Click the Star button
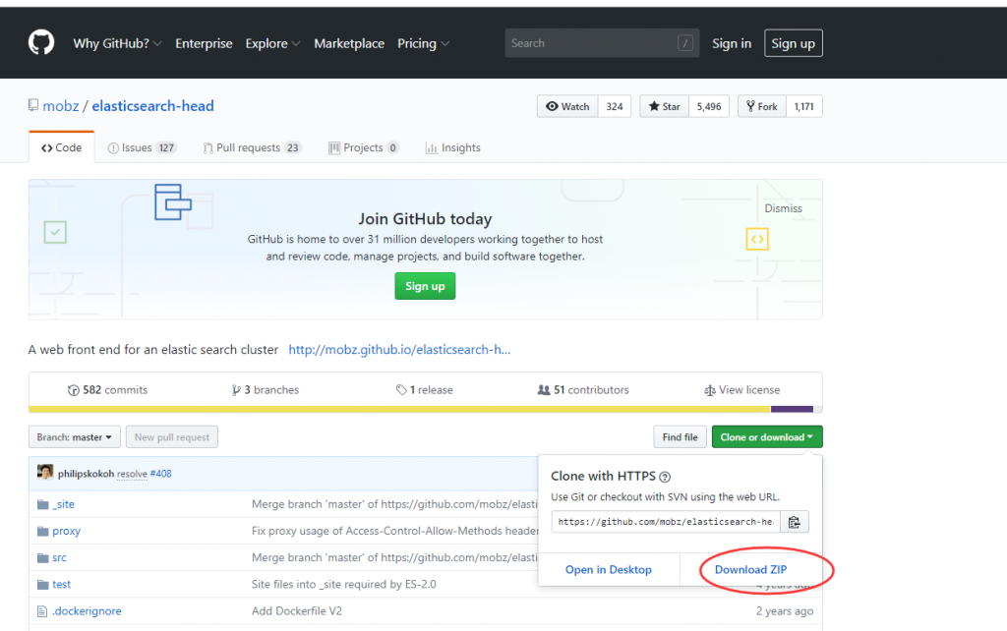 665,106
